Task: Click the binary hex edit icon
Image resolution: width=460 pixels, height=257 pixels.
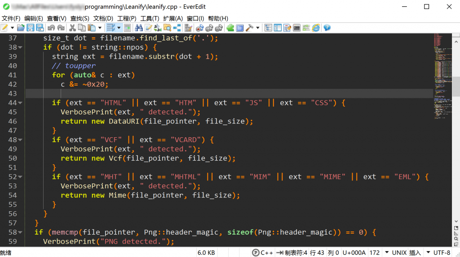Action: click(188, 28)
